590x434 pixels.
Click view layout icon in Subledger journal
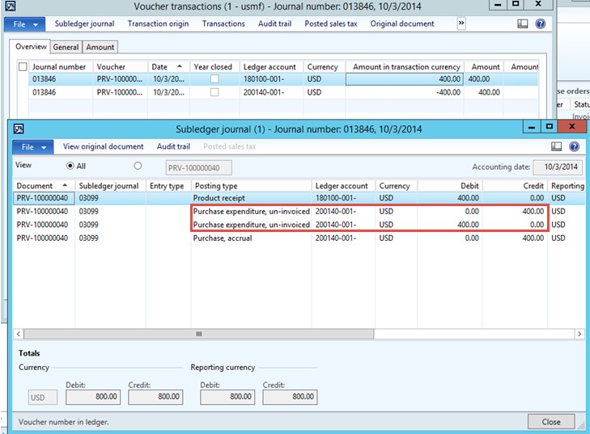(x=556, y=146)
